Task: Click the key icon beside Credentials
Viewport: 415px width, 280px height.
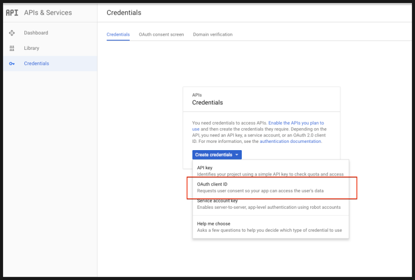Action: click(12, 64)
